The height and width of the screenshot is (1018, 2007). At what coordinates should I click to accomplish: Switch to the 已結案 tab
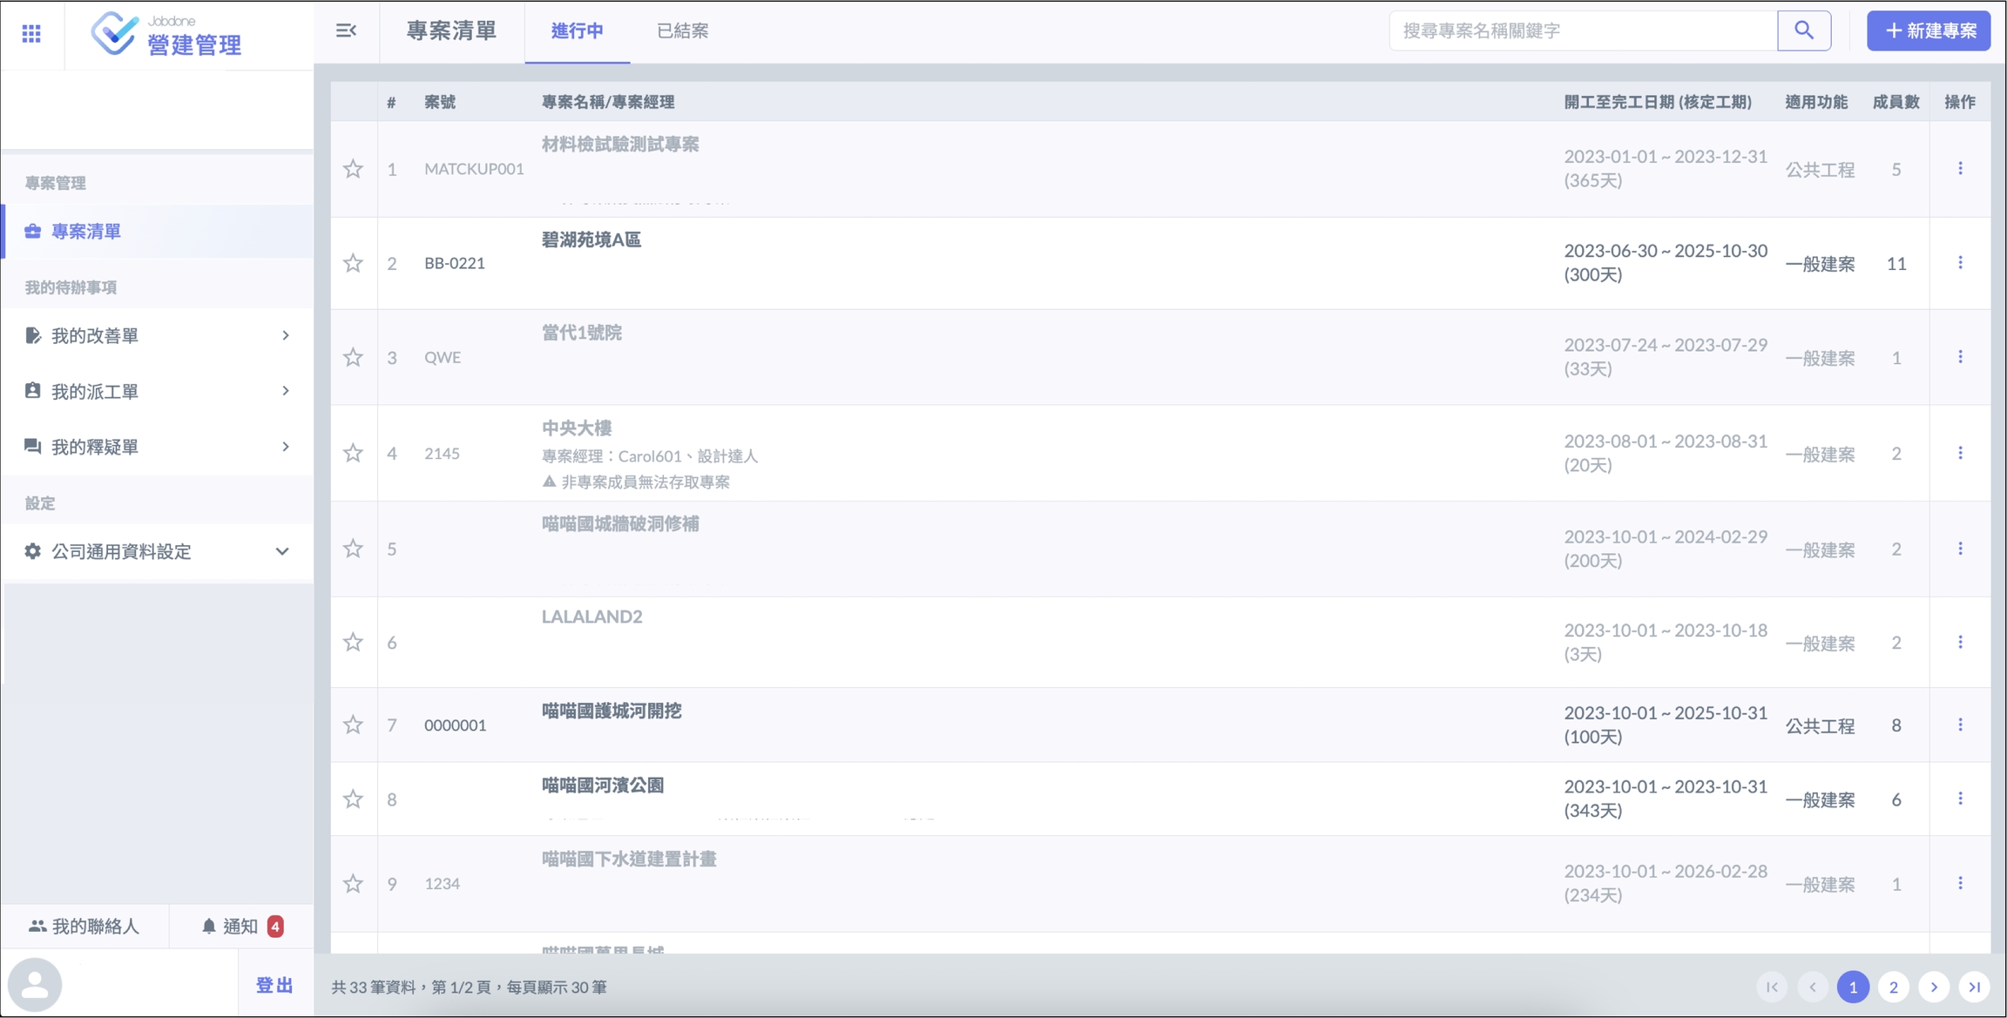click(x=682, y=31)
